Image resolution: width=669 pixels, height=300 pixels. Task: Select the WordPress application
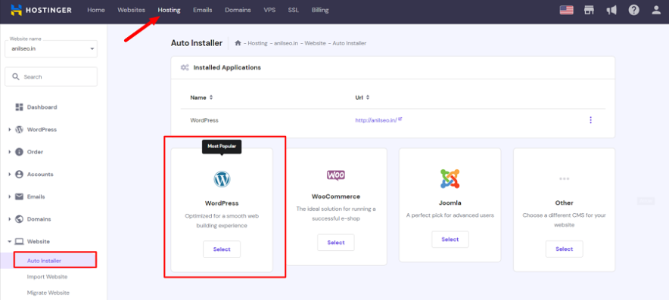(x=222, y=249)
